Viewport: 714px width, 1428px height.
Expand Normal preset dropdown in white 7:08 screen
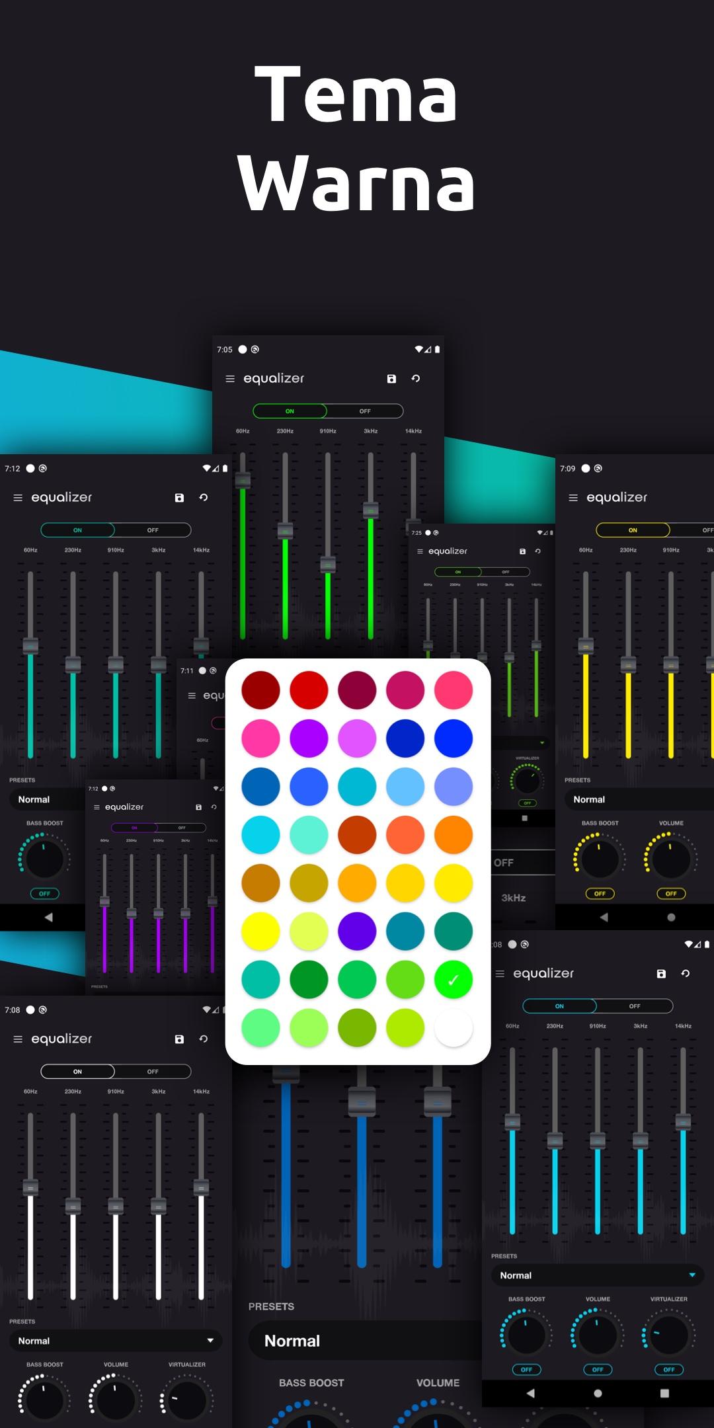[x=116, y=1341]
